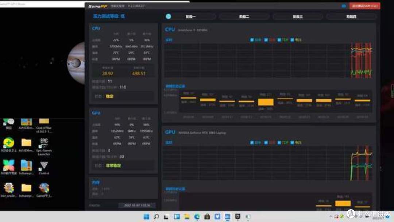Click the tallest yellow bar in CPU history
This screenshot has width=394, height=222.
pos(266,102)
